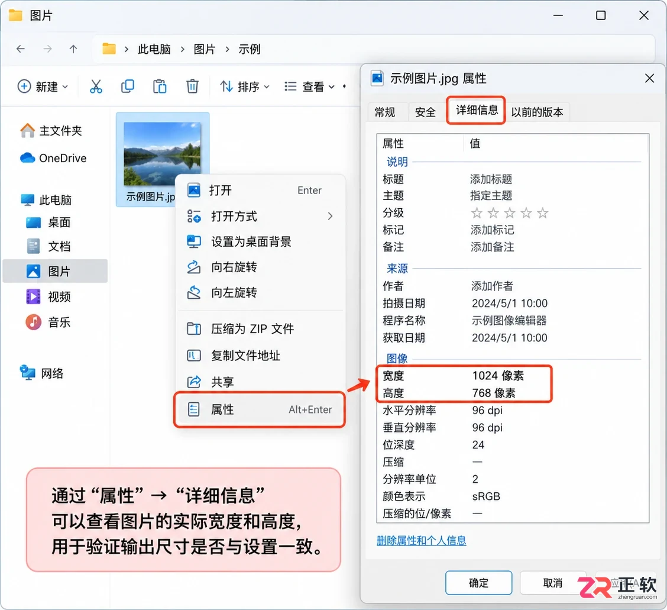Set rating with the first star

[x=477, y=213]
